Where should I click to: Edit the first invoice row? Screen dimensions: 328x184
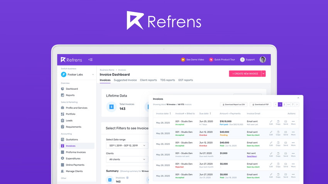coord(271,122)
